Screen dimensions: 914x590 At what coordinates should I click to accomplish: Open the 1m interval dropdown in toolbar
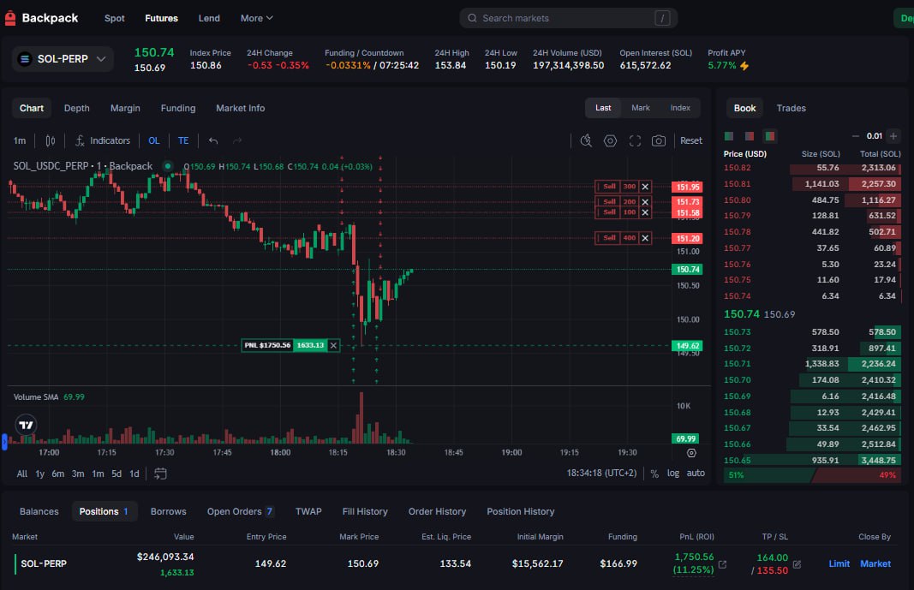[20, 140]
